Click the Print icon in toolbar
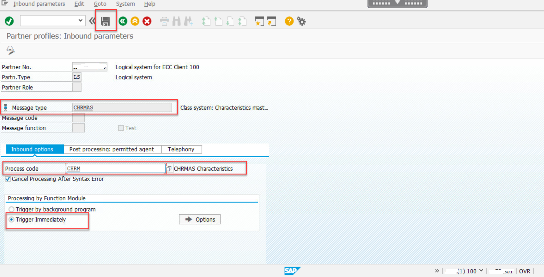 point(164,21)
